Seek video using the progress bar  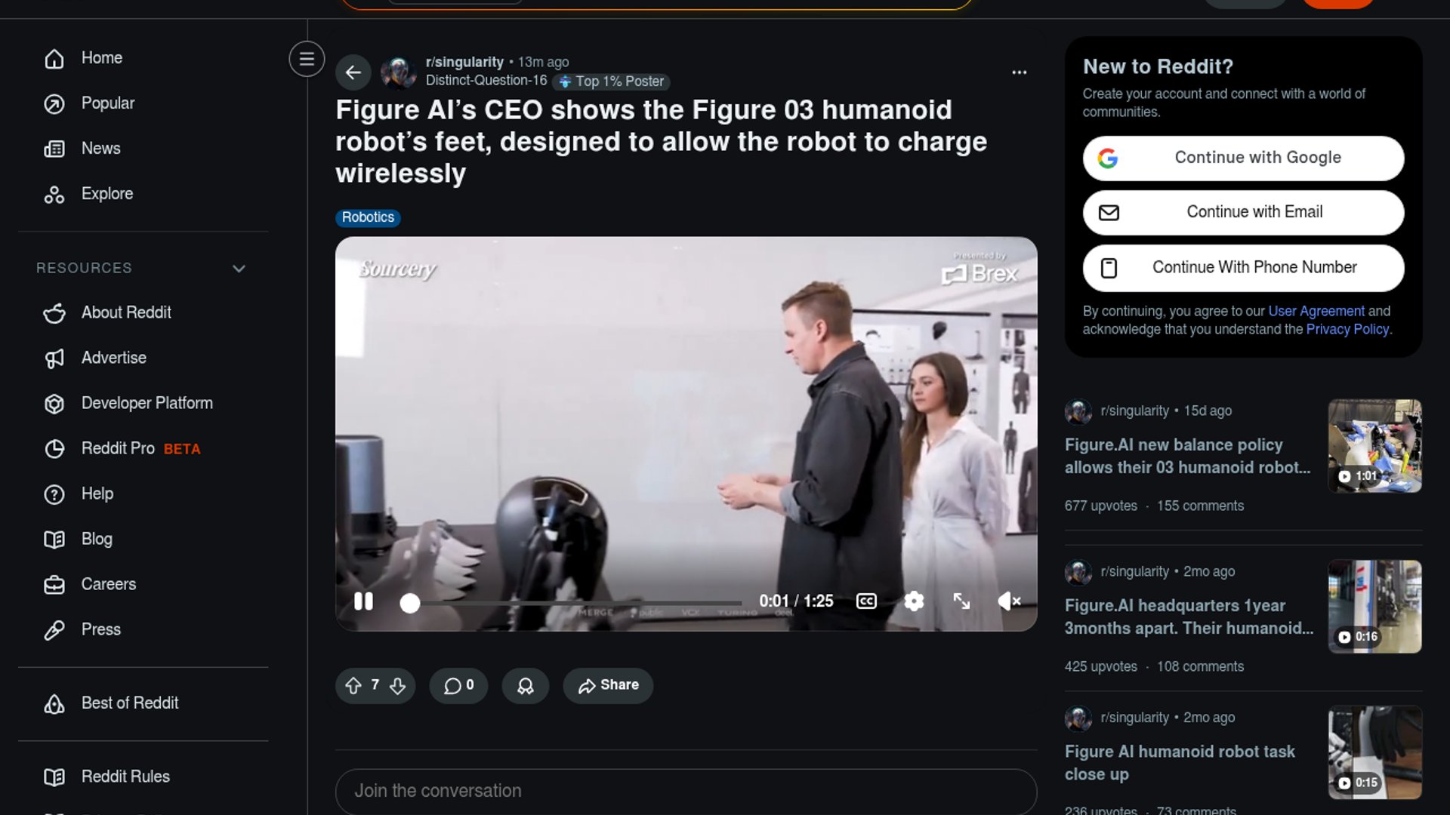pyautogui.click(x=575, y=603)
